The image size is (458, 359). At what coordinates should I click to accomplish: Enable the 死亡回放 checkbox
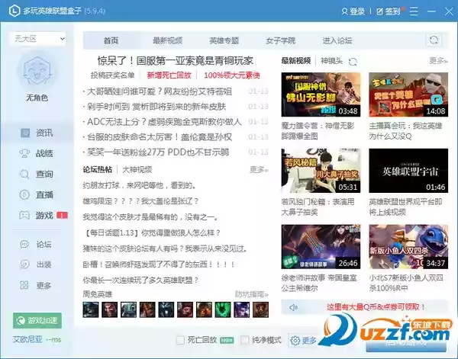coord(180,340)
